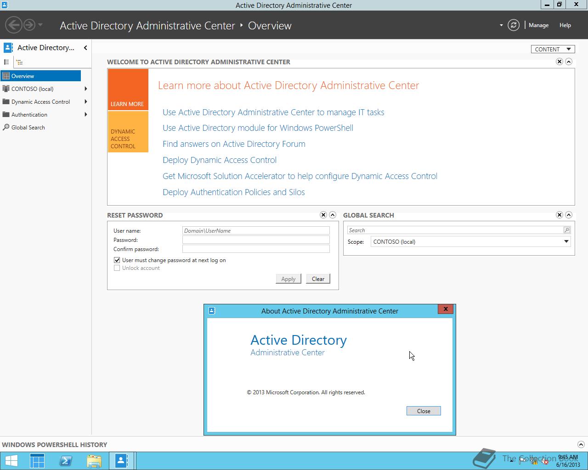Focus the User name field
This screenshot has height=470, width=588.
[x=256, y=230]
